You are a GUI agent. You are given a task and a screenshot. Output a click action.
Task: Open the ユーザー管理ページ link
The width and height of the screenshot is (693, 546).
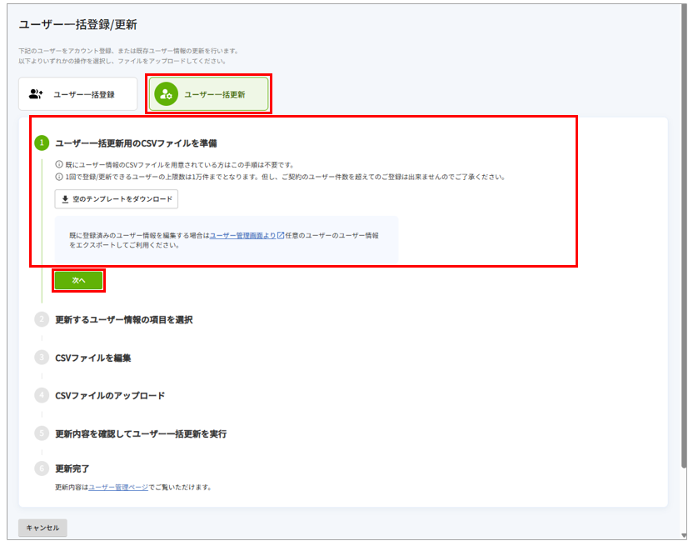coord(118,487)
